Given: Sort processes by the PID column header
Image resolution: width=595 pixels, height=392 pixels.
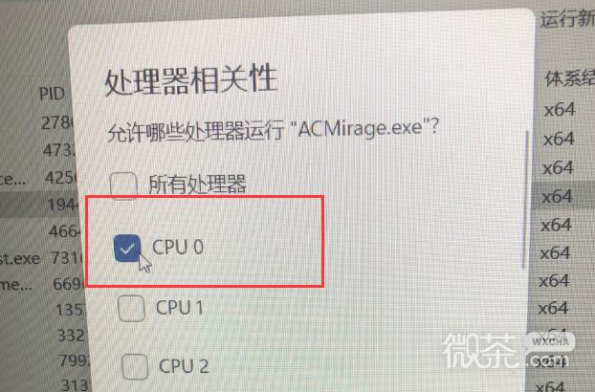Looking at the screenshot, I should pos(52,94).
